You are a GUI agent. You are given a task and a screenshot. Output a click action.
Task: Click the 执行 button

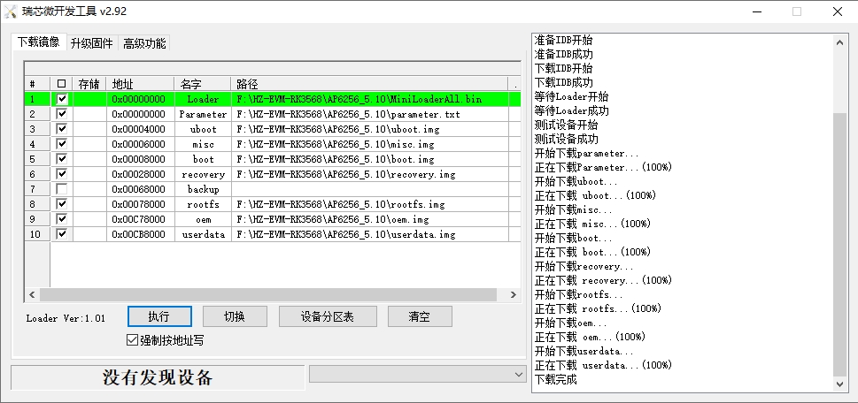(x=159, y=316)
